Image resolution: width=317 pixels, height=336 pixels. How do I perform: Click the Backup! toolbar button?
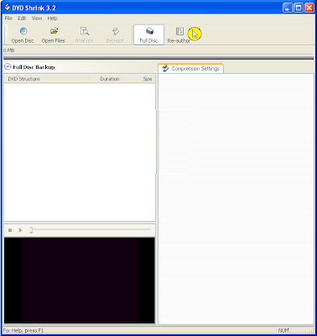[x=115, y=35]
